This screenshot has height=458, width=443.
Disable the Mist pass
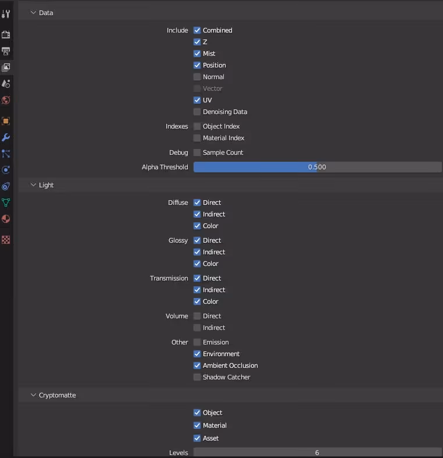(197, 54)
